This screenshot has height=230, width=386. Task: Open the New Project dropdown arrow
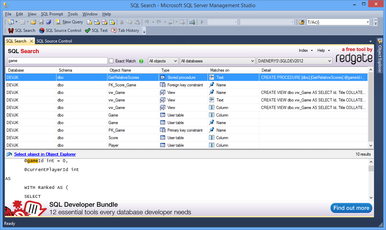16,22
